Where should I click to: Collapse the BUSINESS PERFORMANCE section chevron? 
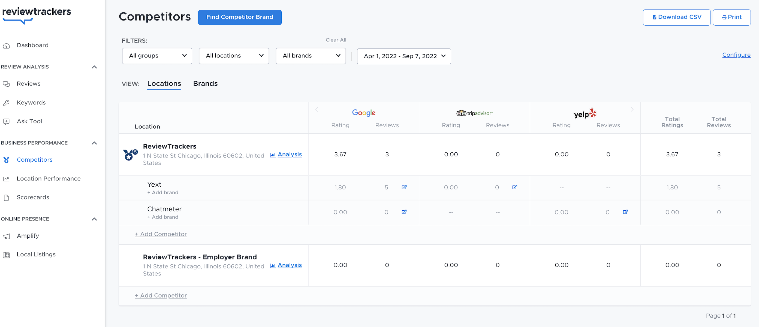pyautogui.click(x=94, y=143)
